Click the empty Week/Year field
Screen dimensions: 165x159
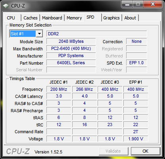136,70
